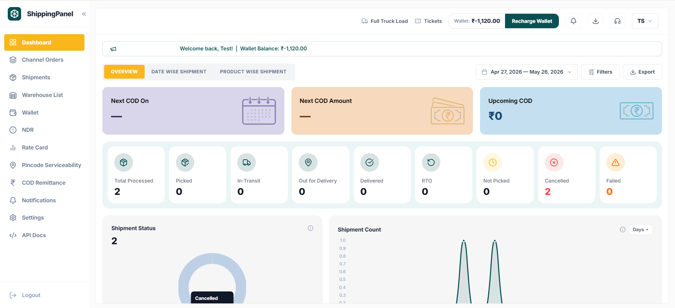
Task: Click the COD Remittance rupee icon
Action: point(13,183)
